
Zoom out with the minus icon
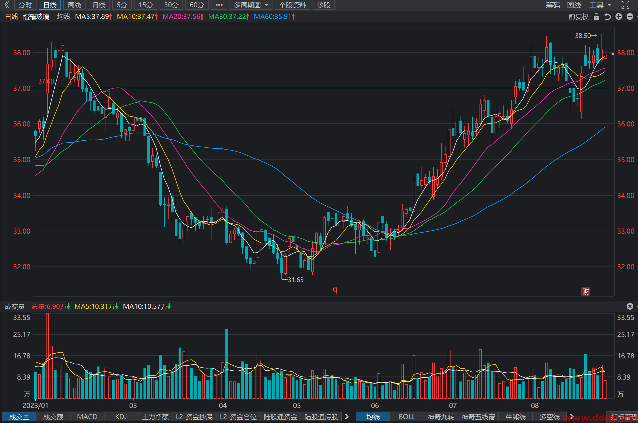pyautogui.click(x=630, y=17)
